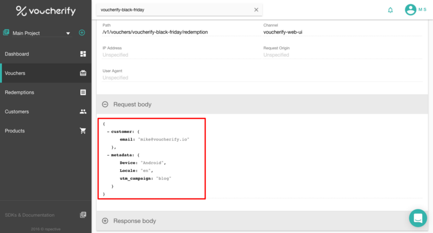433x233 pixels.
Task: Go to the Redemptions menu item
Action: point(46,92)
